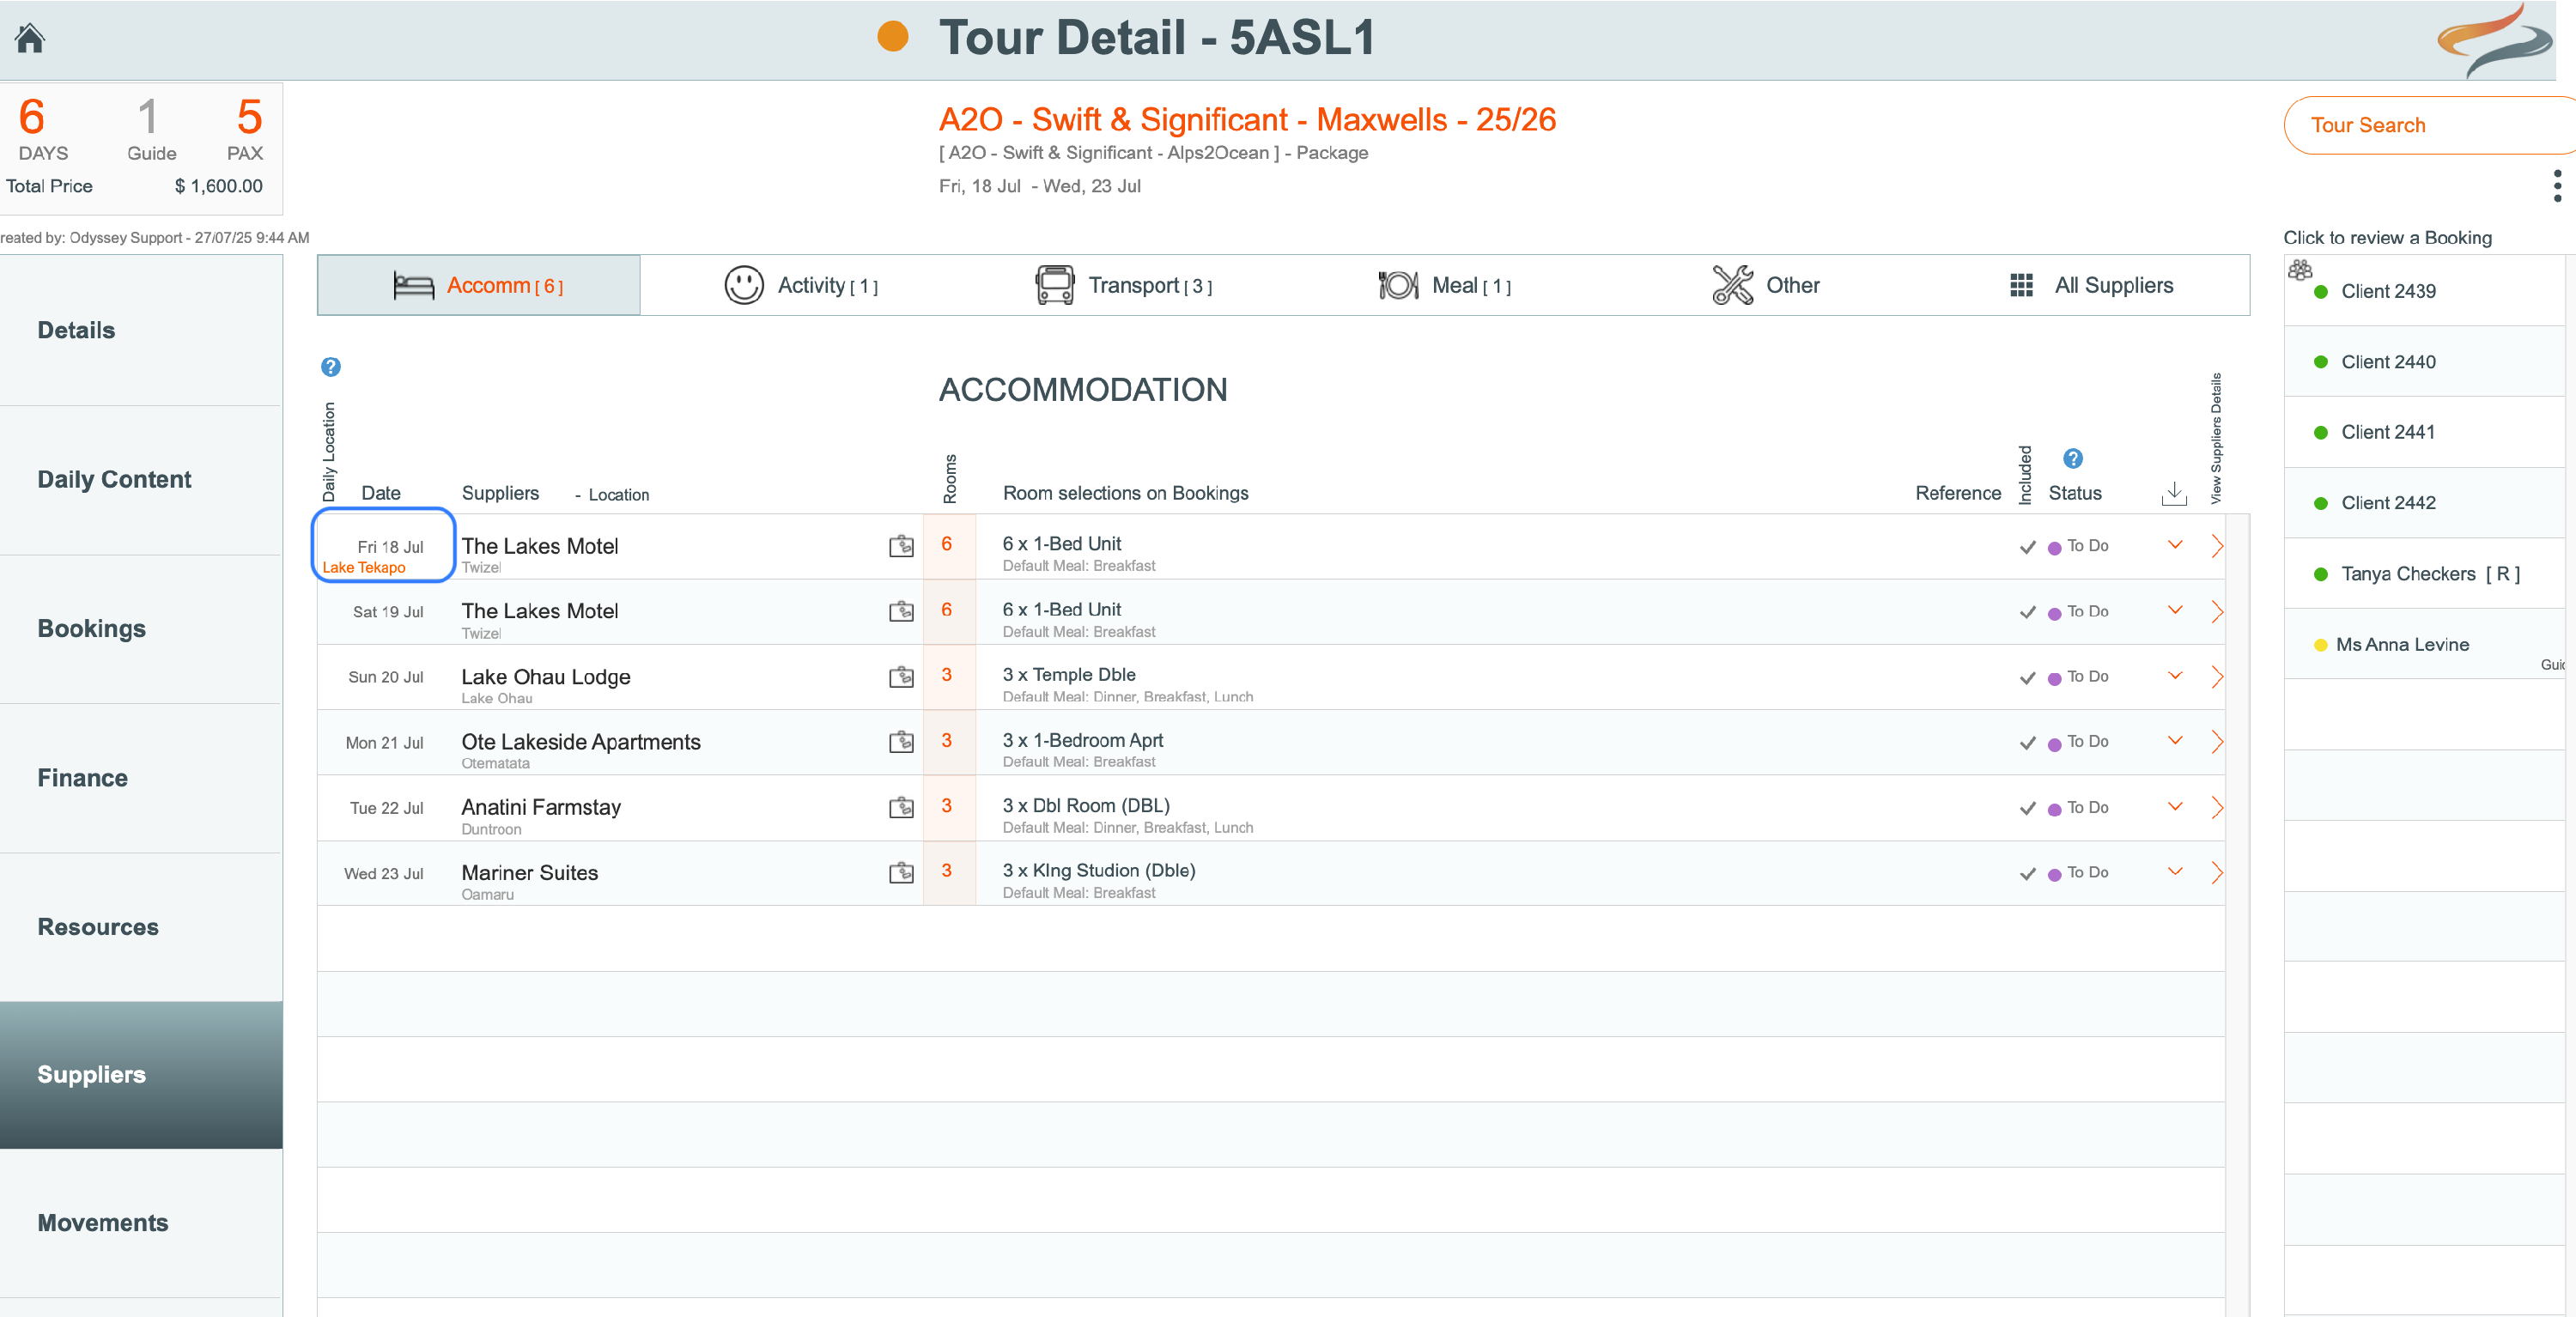The height and width of the screenshot is (1317, 2576).
Task: Expand the Lake Ohau Lodge row chevron
Action: click(x=2174, y=676)
